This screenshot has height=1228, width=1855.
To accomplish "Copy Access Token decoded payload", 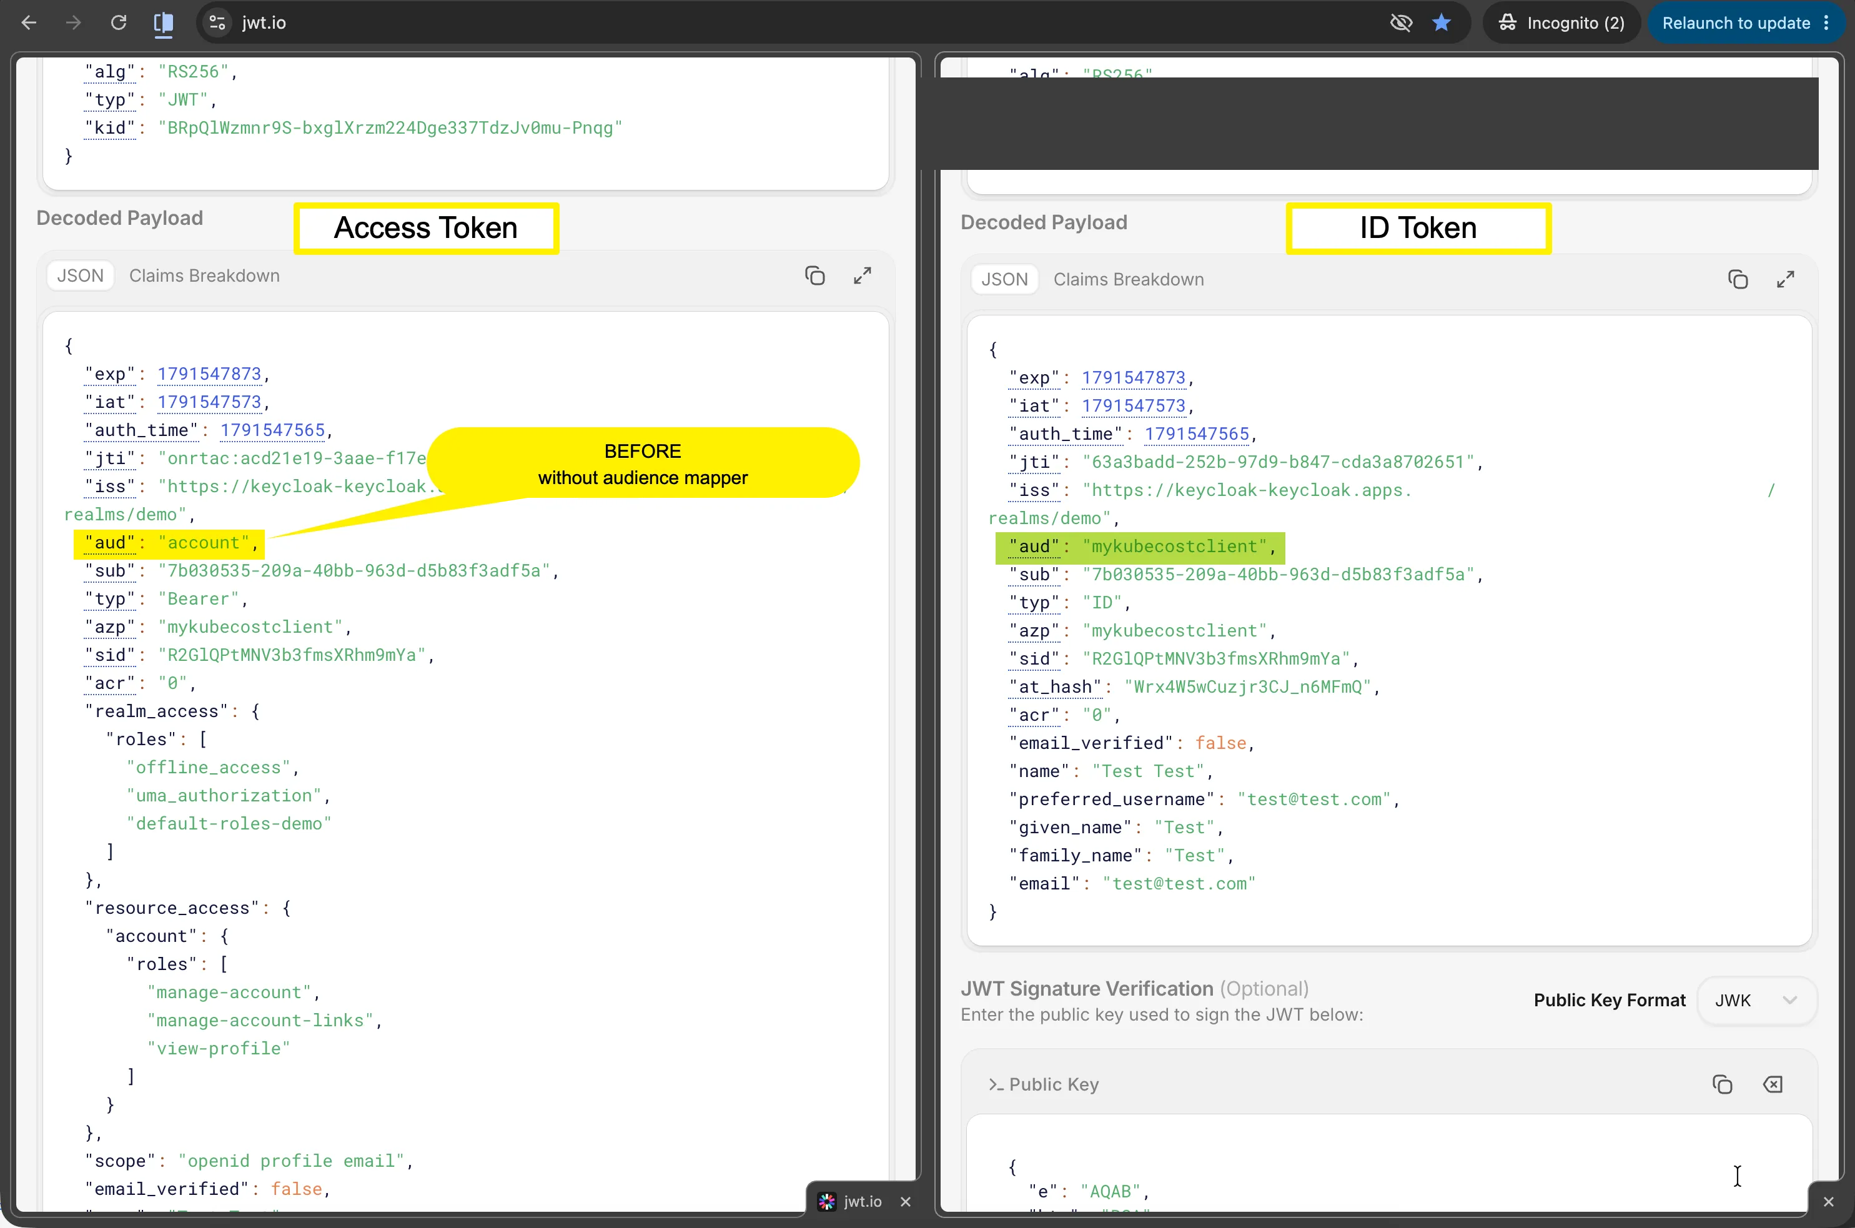I will tap(814, 275).
